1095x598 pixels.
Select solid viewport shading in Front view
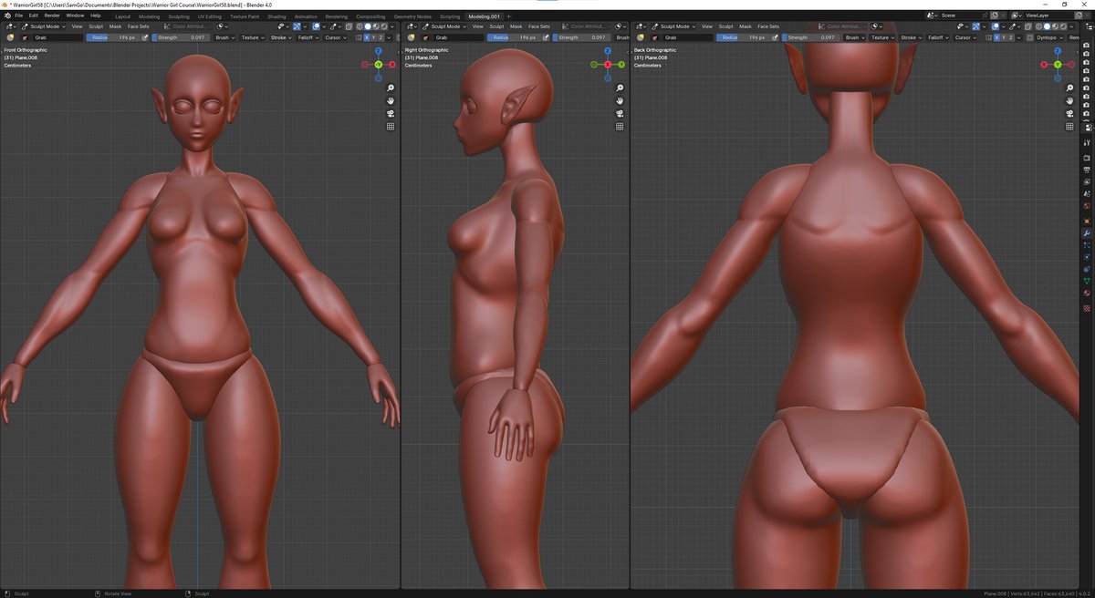click(x=368, y=26)
